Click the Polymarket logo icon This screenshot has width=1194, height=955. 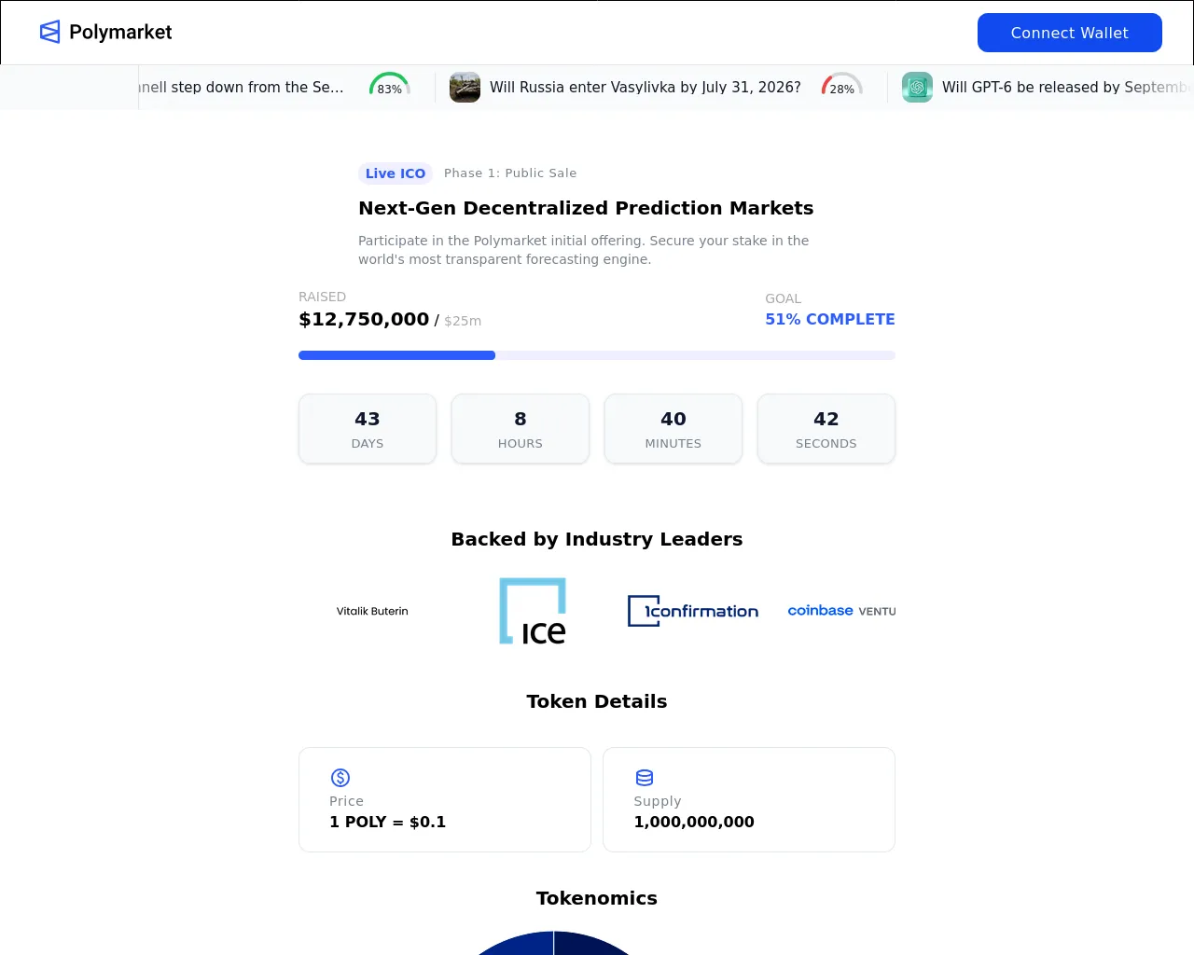(x=50, y=32)
